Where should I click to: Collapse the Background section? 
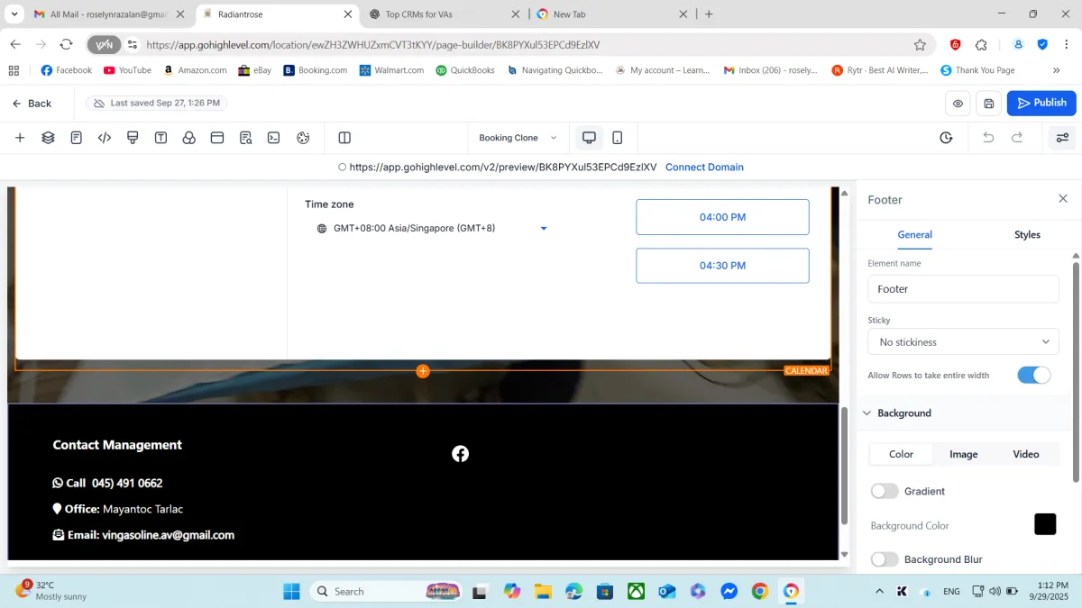(x=867, y=413)
